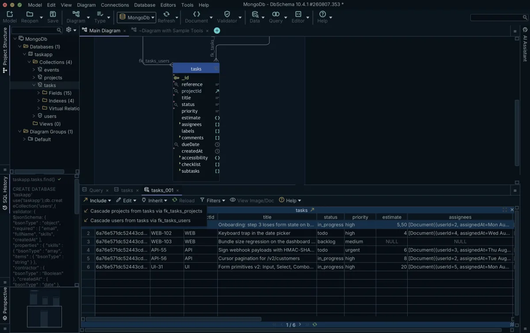Click the Reopen folder icon

[x=30, y=14]
